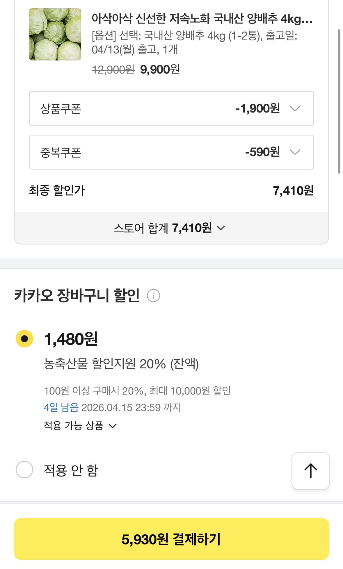Click the 농축산물 할인지원 20% (잔액) label

[121, 364]
